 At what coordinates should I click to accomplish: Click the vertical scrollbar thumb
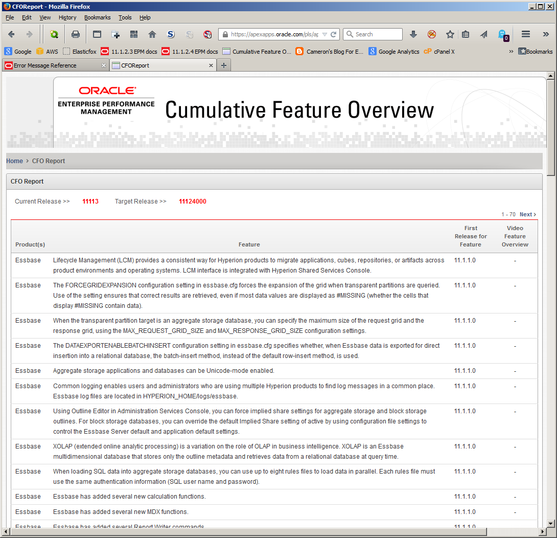point(550,128)
